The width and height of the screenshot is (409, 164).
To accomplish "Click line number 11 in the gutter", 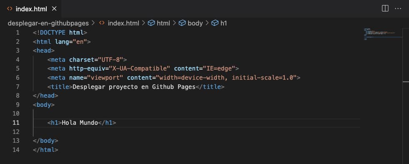I will click(16, 123).
